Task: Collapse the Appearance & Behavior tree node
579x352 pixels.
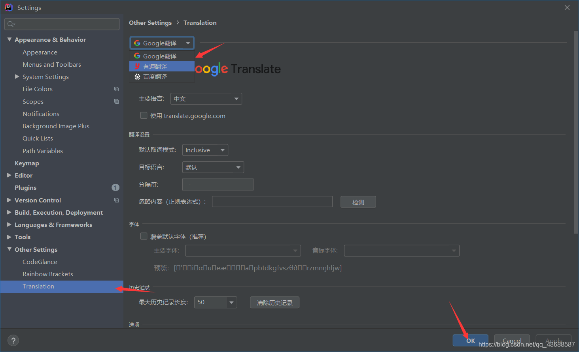Action: pyautogui.click(x=9, y=39)
